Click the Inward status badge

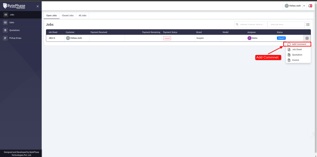tap(281, 38)
